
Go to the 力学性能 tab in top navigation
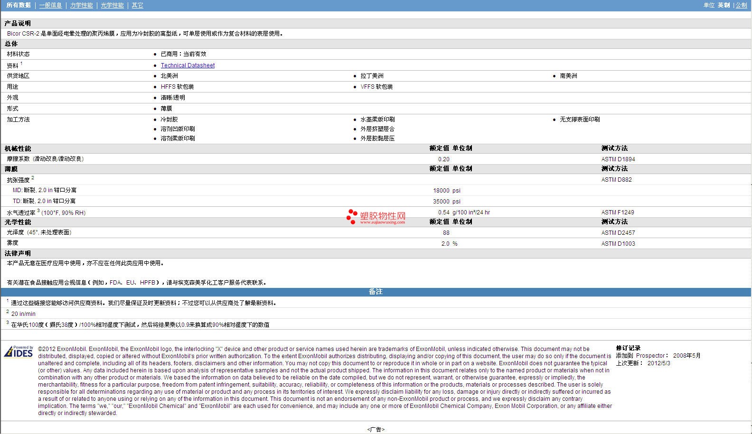pos(82,5)
